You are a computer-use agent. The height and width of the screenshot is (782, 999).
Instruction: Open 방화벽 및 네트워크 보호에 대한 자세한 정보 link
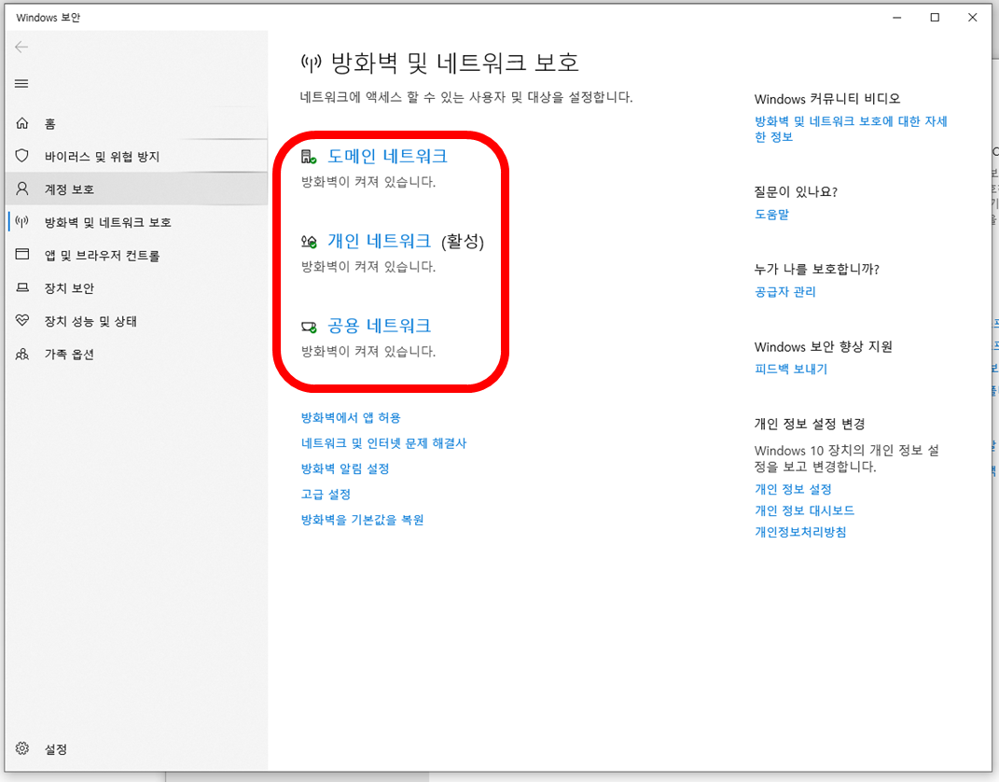click(851, 129)
